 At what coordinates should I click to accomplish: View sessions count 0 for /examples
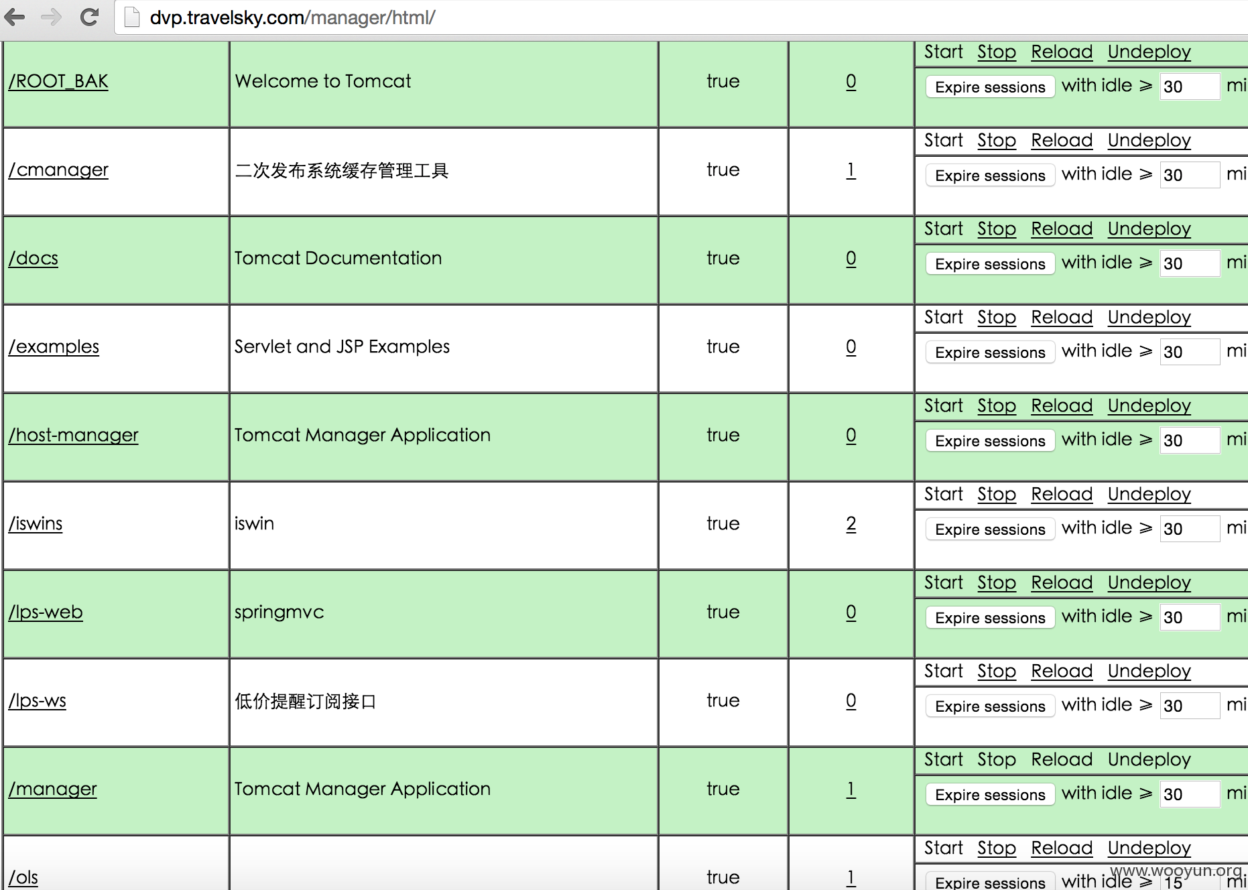click(851, 346)
